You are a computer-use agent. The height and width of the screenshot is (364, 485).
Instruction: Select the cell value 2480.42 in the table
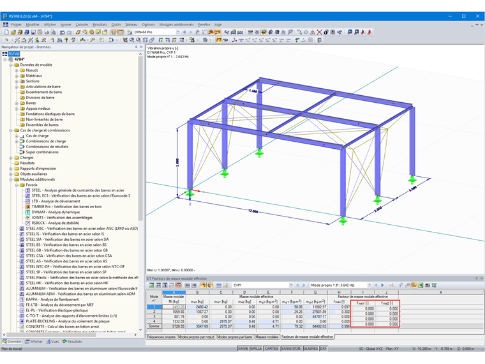[197, 307]
